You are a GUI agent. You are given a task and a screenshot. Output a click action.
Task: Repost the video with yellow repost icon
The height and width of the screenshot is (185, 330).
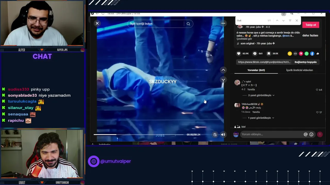pyautogui.click(x=290, y=54)
